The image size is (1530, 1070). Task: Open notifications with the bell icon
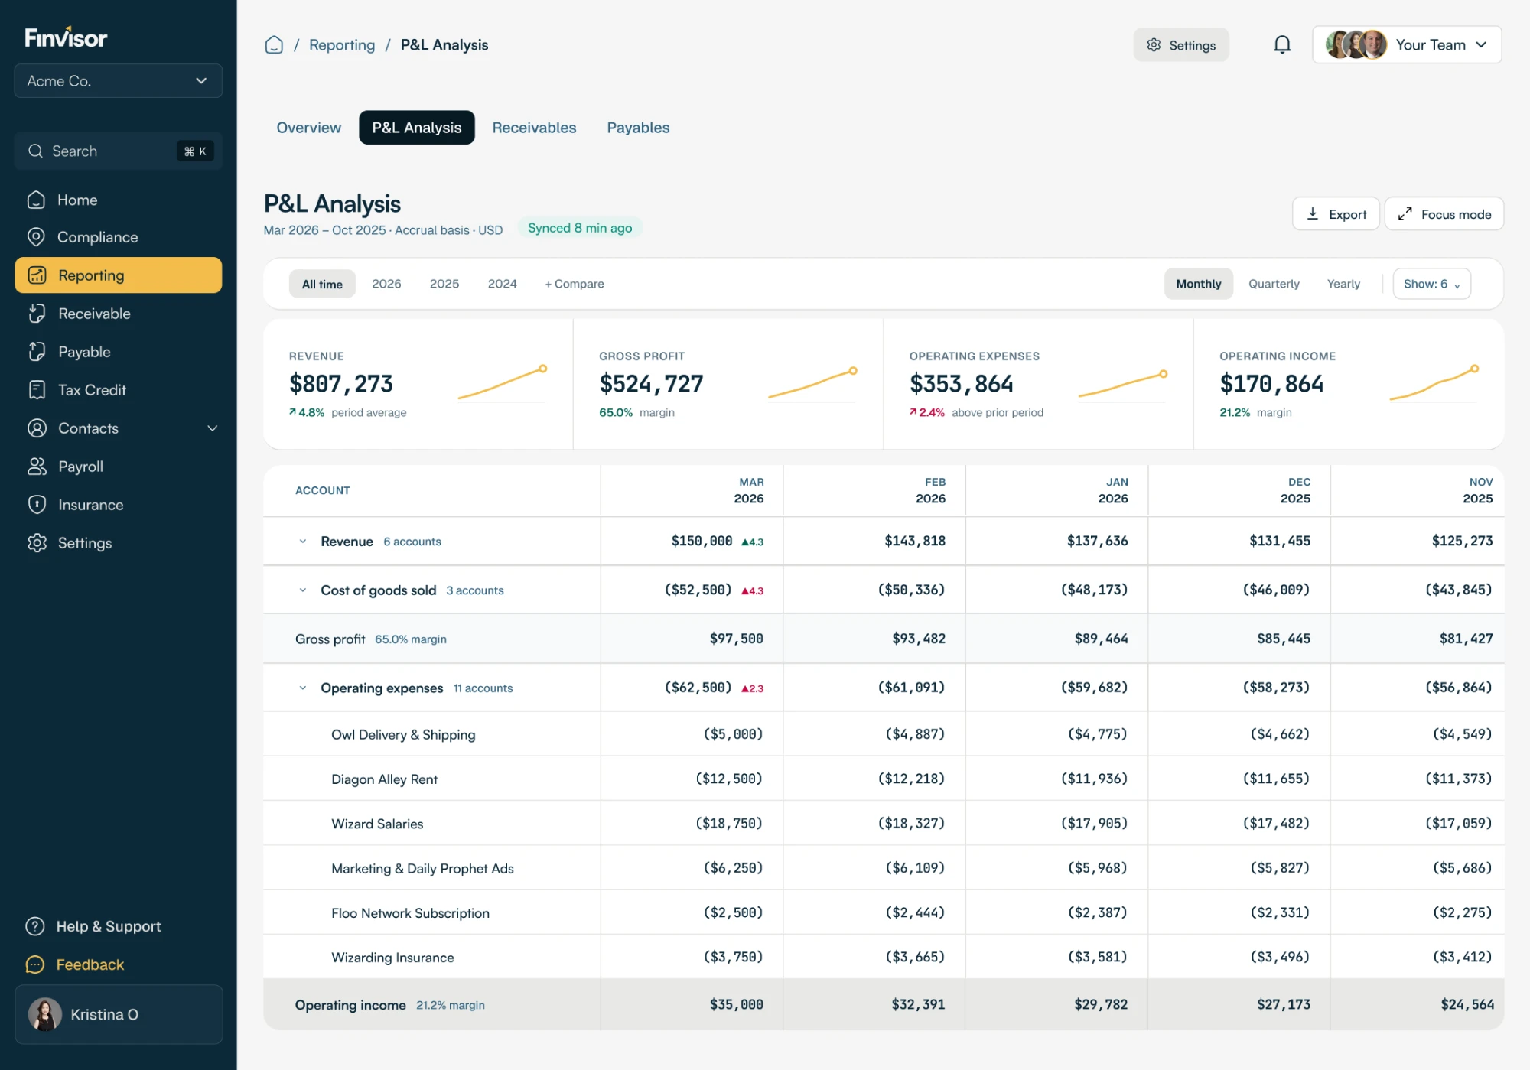[1282, 45]
